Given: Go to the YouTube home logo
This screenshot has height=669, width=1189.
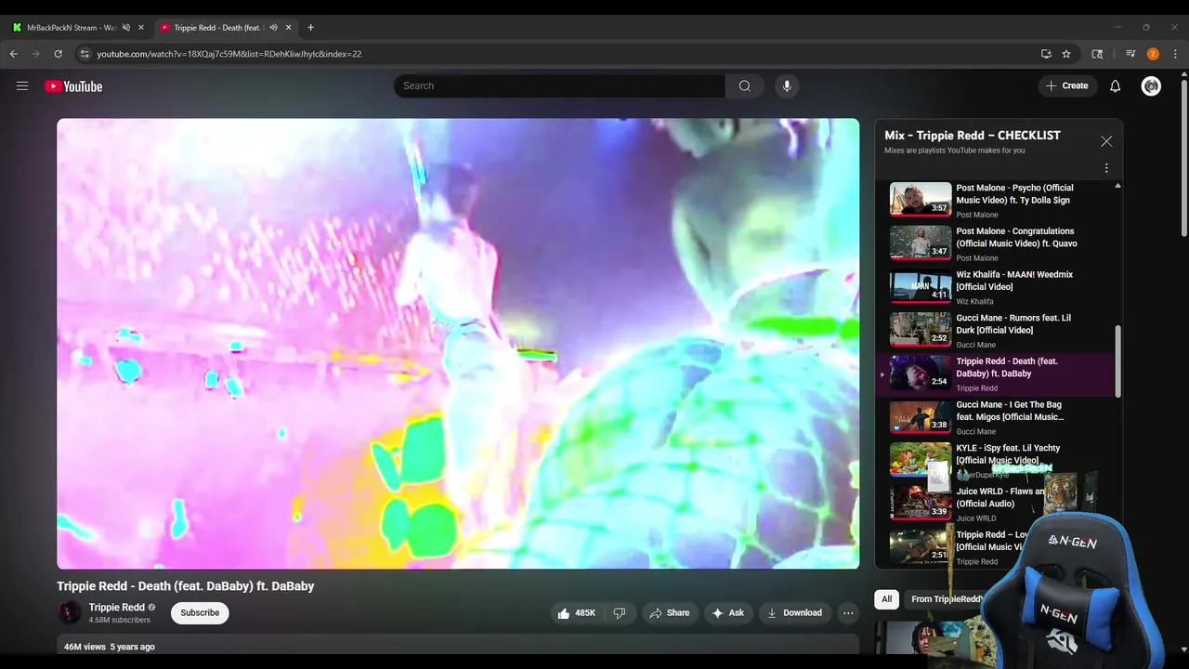Looking at the screenshot, I should [73, 86].
